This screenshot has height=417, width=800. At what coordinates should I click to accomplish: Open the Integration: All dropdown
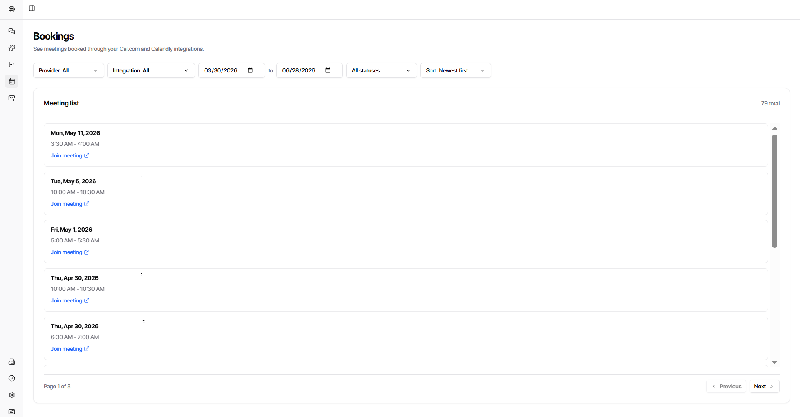pos(151,70)
